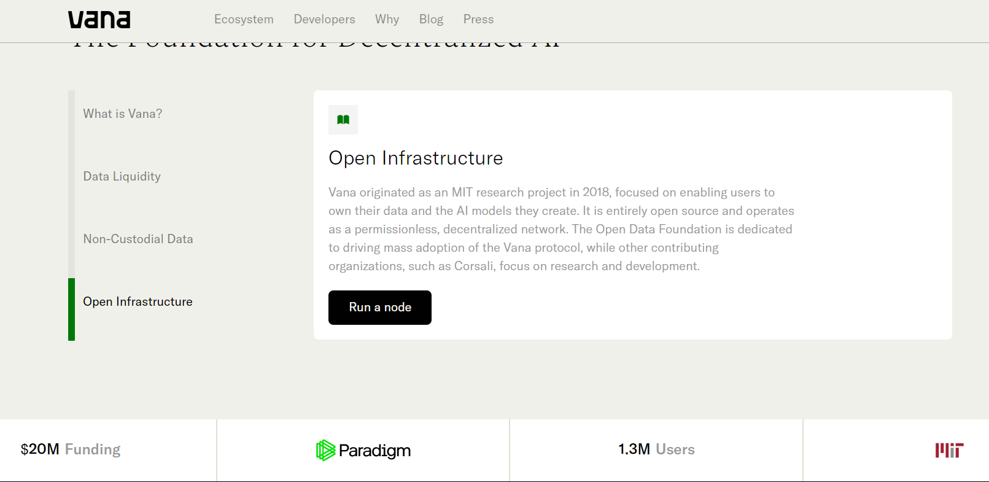Open the Press link
Image resolution: width=989 pixels, height=482 pixels.
click(x=478, y=19)
